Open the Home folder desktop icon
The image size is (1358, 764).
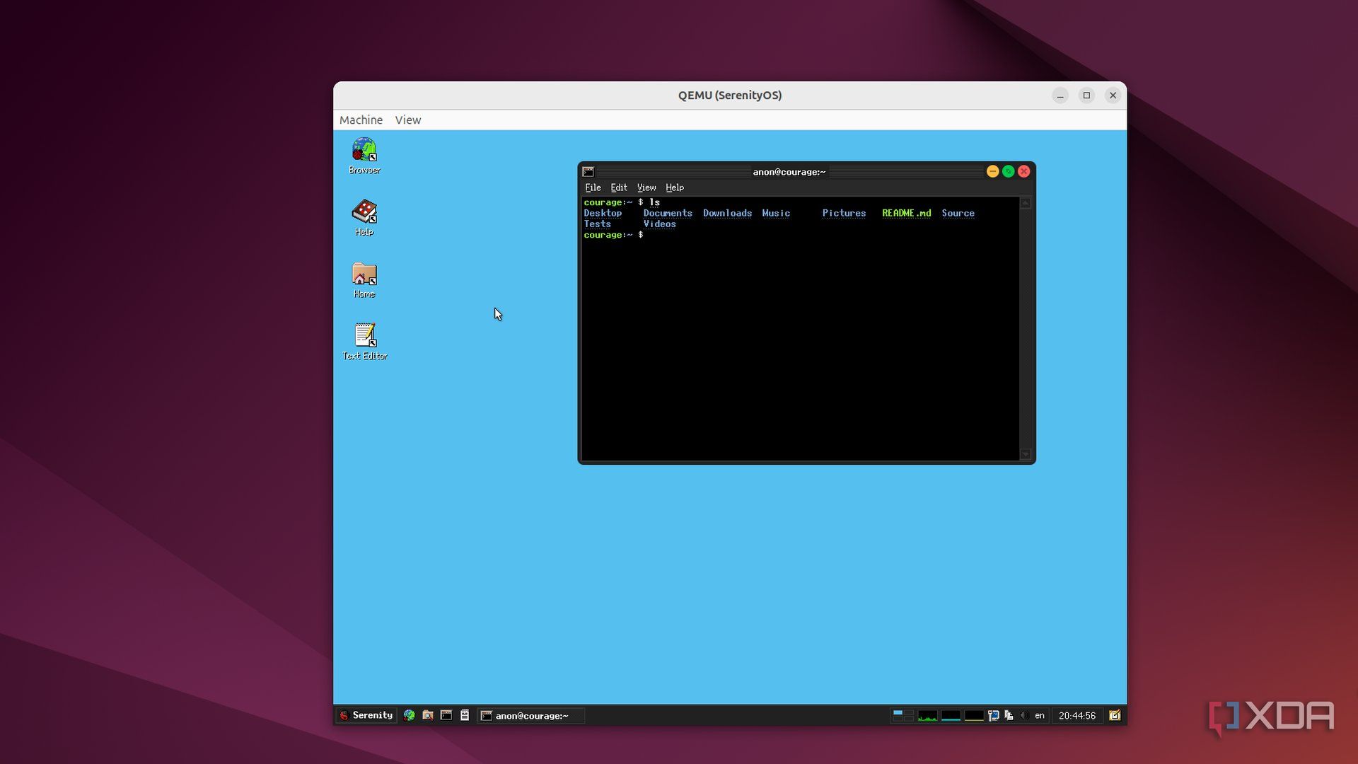click(x=364, y=279)
